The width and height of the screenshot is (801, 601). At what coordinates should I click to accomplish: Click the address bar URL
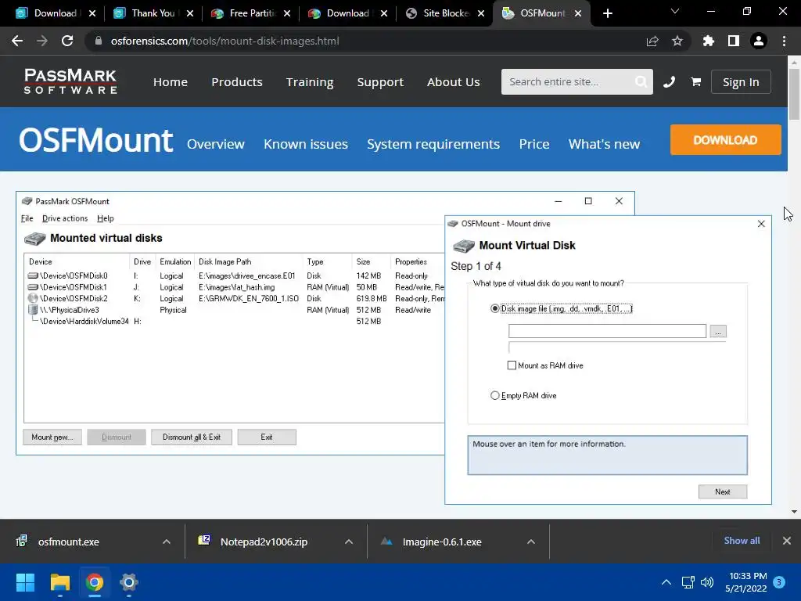click(x=224, y=41)
